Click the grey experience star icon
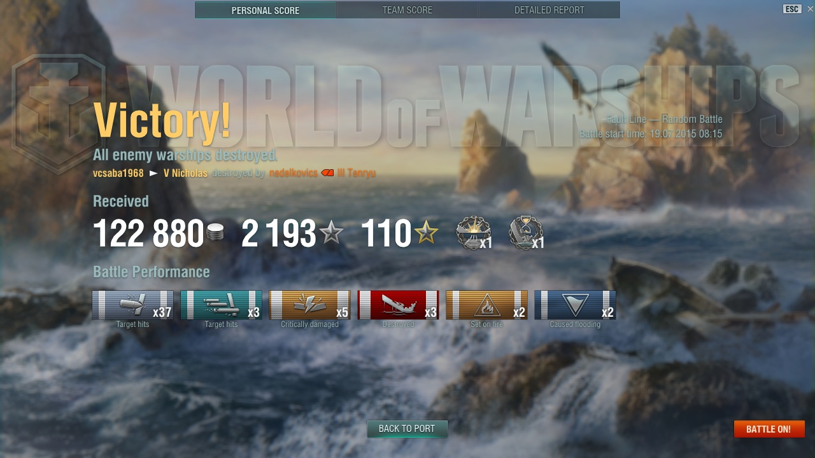Viewport: 815px width, 458px height. [x=331, y=233]
